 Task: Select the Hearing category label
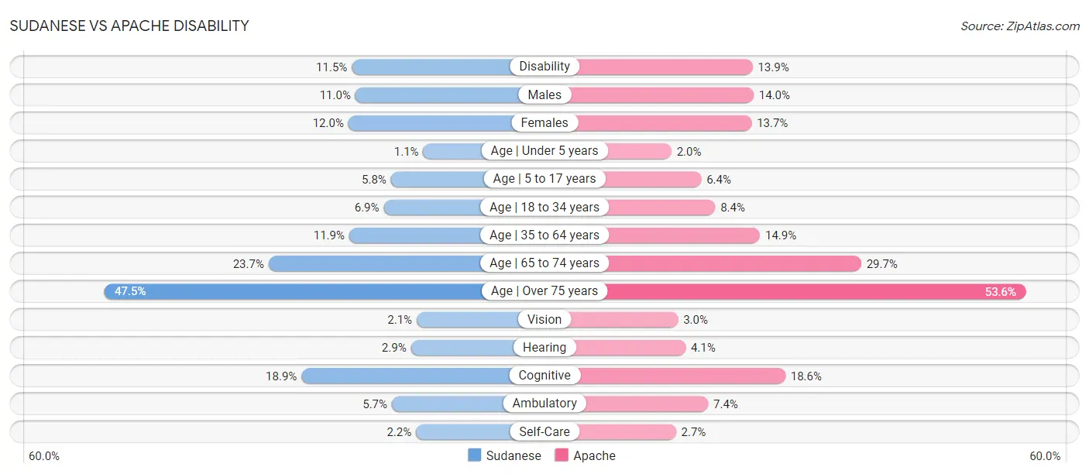pyautogui.click(x=544, y=348)
